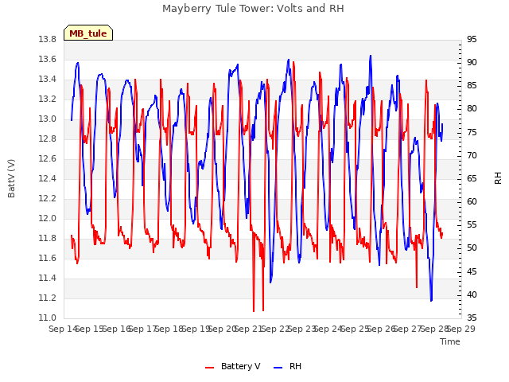This screenshot has height=382, width=509.
Task: Click the 65 RH tick label
Action: [472, 178]
